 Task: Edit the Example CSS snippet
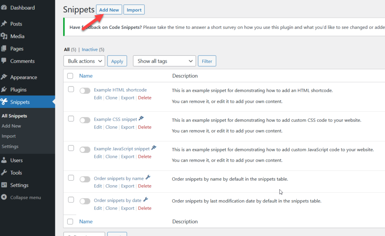[98, 127]
